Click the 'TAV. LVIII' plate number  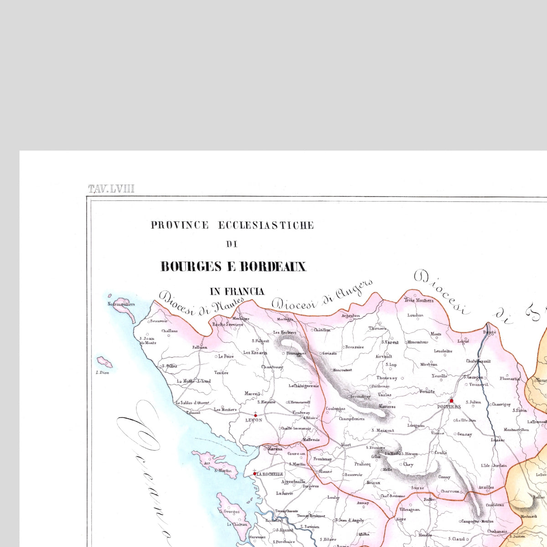(x=111, y=189)
